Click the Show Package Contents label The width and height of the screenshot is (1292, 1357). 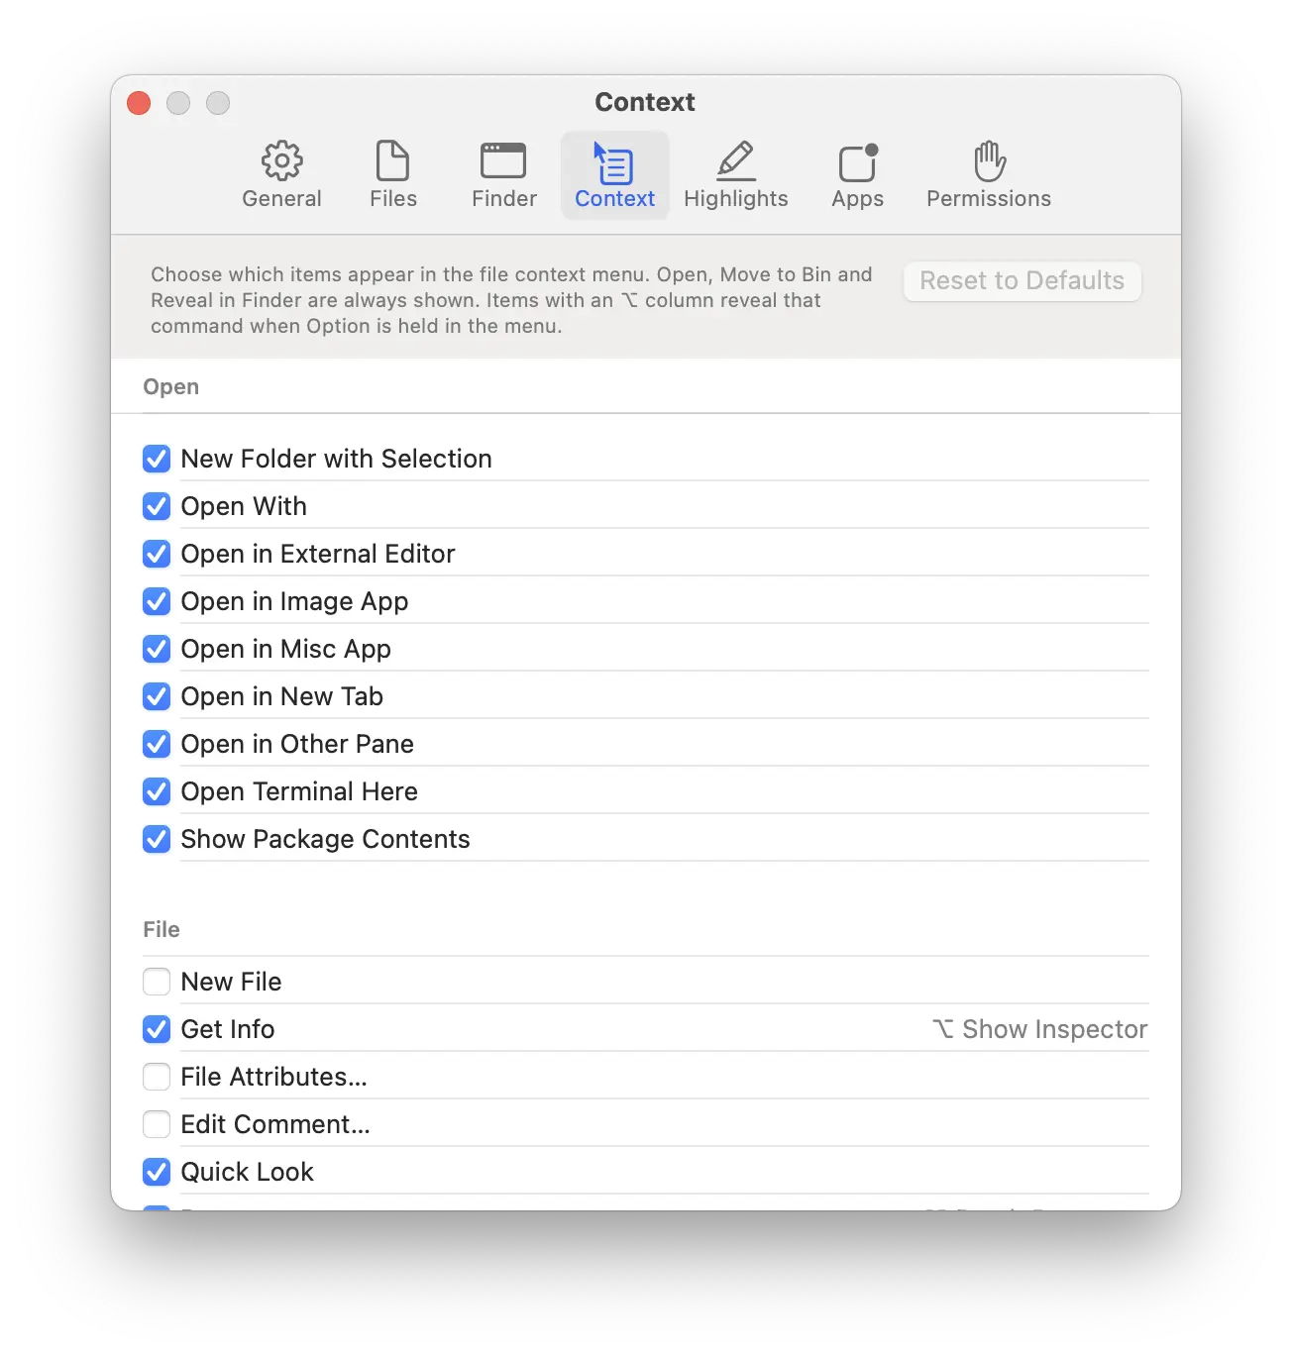325,839
